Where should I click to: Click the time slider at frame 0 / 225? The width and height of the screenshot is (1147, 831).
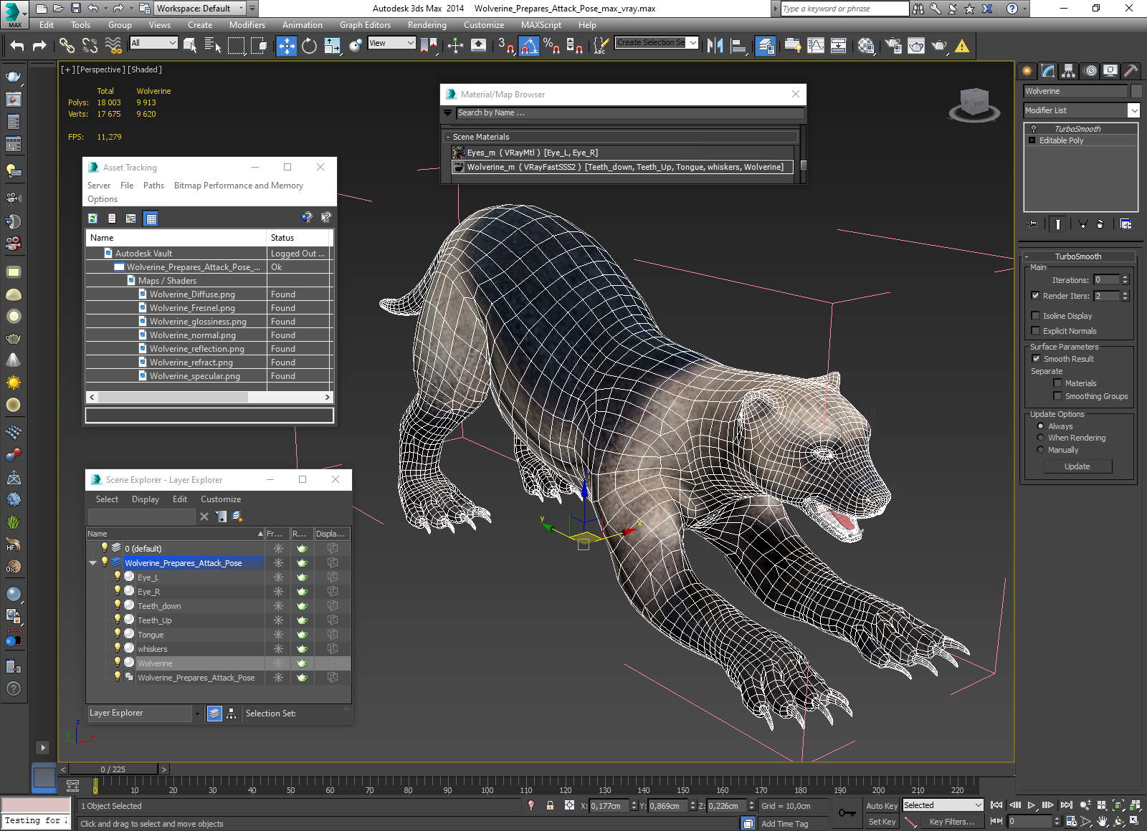[113, 769]
